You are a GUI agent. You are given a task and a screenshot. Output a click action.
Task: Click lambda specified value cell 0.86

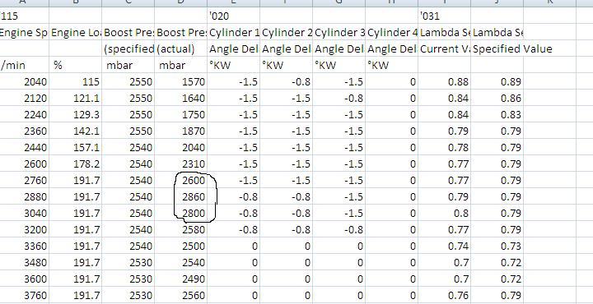pos(497,98)
